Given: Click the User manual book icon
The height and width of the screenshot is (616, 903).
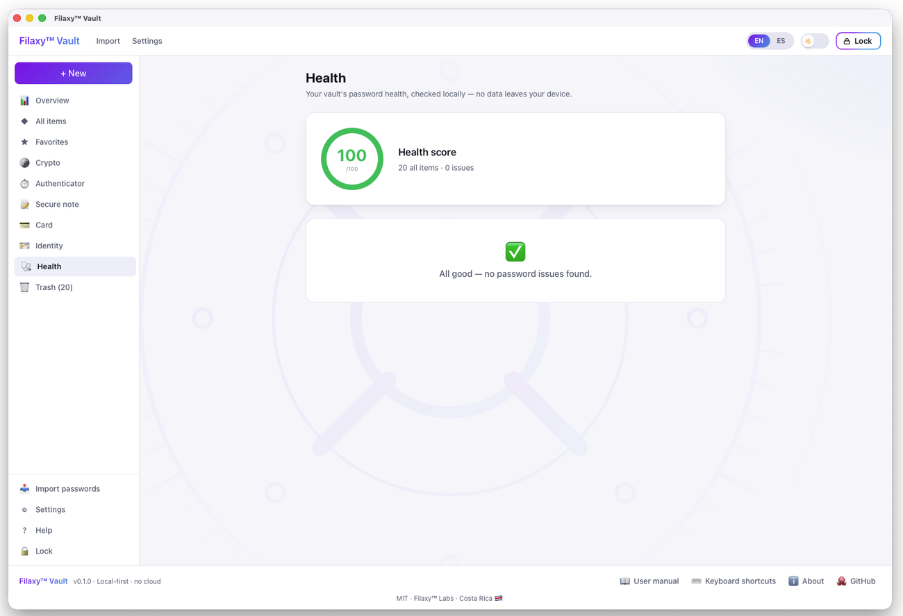Looking at the screenshot, I should pos(624,581).
